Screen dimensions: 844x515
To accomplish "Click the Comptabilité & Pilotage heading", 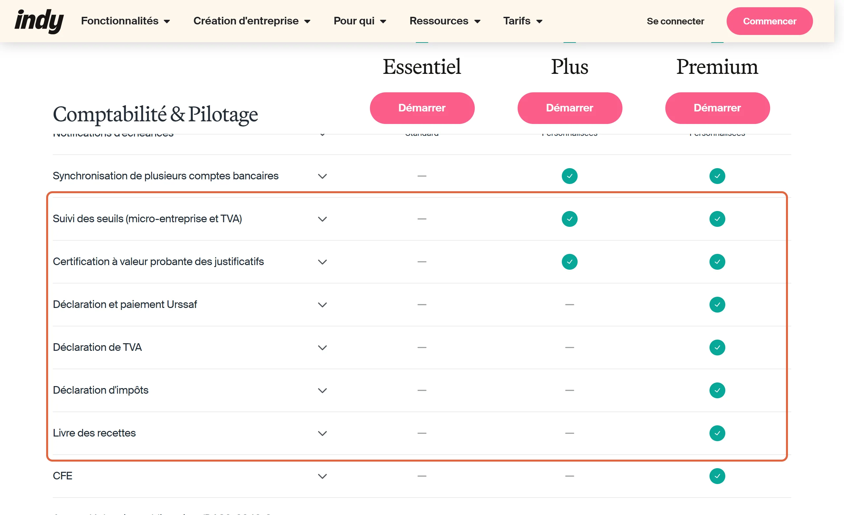I will click(x=155, y=114).
